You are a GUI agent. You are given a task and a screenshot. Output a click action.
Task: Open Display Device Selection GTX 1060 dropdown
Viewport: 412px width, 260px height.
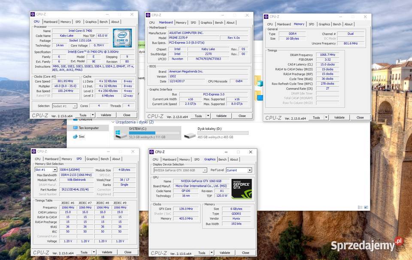point(180,170)
